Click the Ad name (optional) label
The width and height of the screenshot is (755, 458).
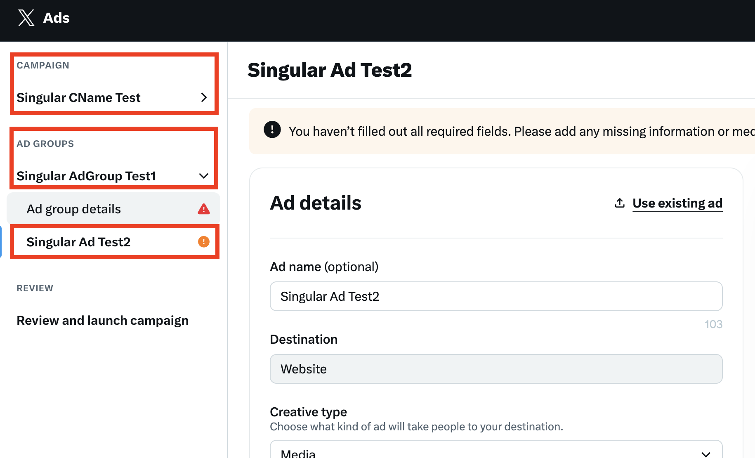coord(324,267)
